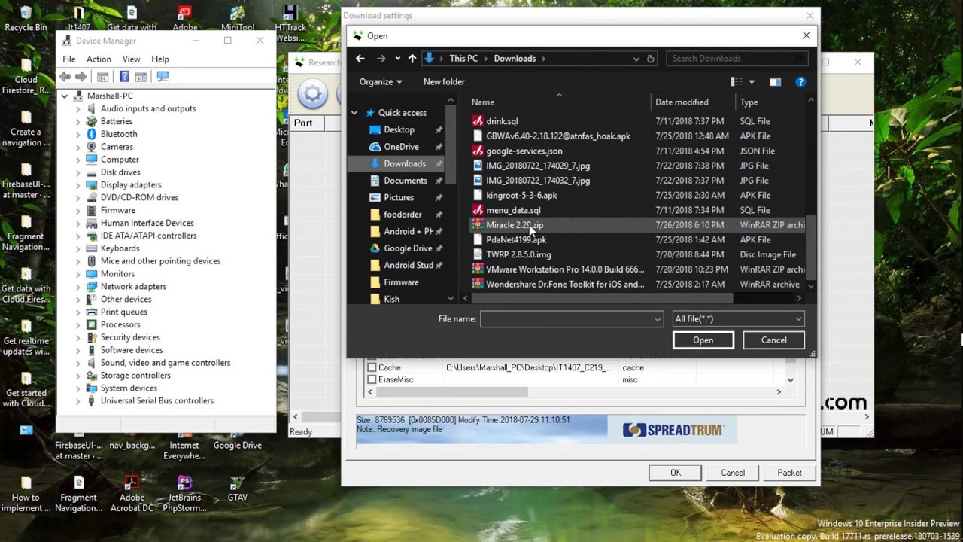Viewport: 963px width, 542px height.
Task: Select the Bluetooth device category
Action: click(119, 134)
